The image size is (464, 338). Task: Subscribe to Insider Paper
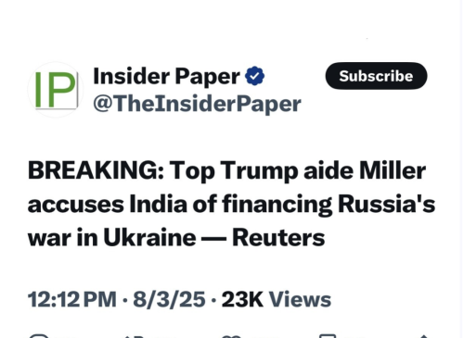376,76
